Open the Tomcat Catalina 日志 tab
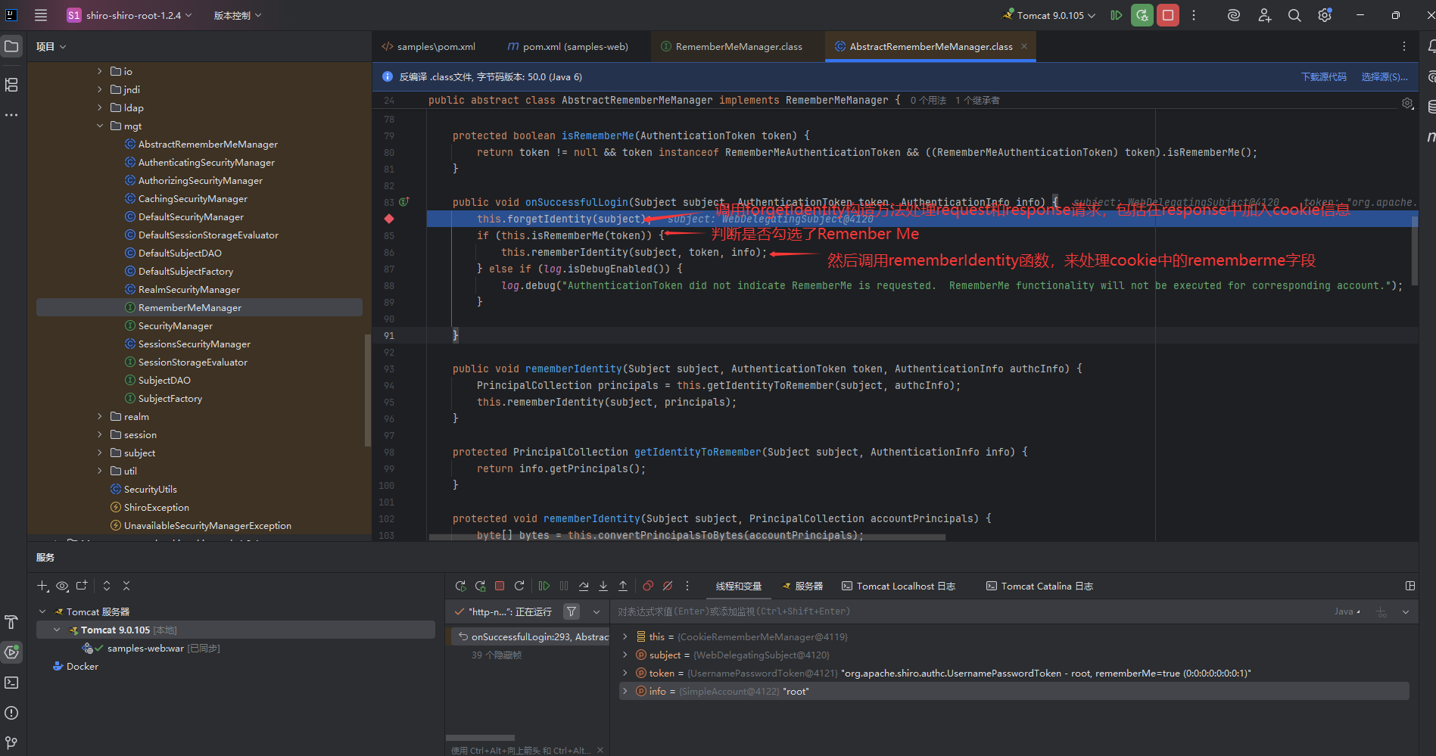Image resolution: width=1436 pixels, height=756 pixels. (x=1040, y=586)
